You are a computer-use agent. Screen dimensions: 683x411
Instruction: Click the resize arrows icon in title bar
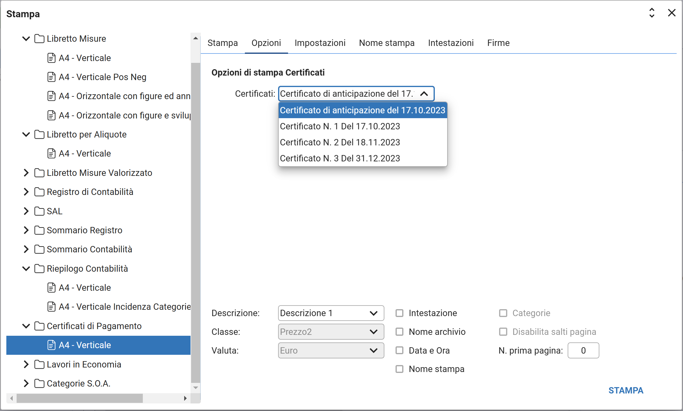point(652,13)
